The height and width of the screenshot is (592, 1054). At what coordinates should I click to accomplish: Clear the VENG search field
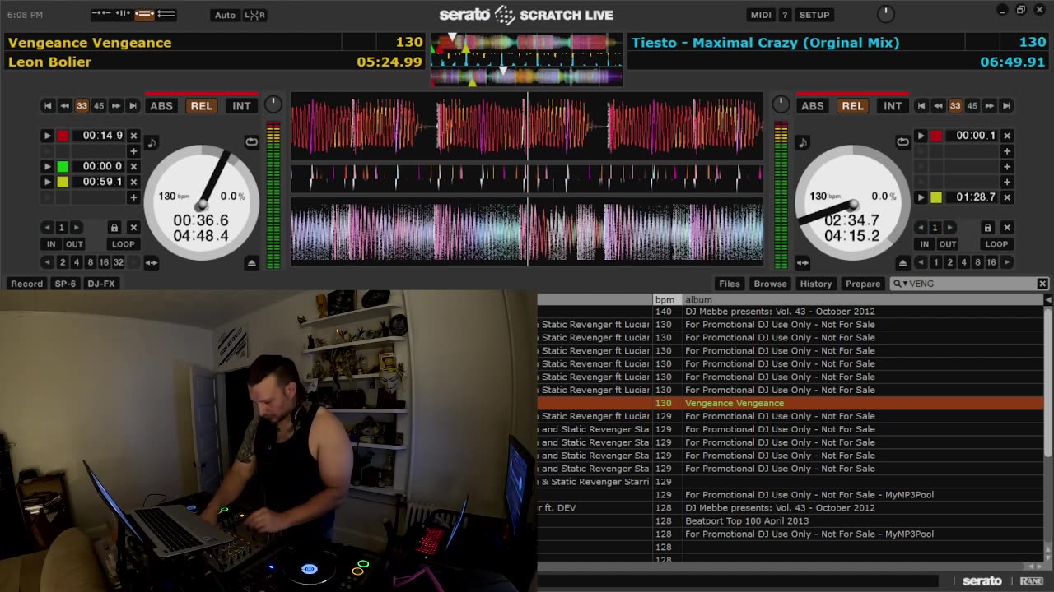click(x=1042, y=284)
